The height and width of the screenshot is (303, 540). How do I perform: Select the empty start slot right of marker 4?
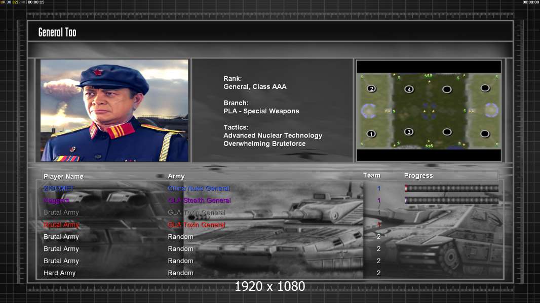(447, 89)
